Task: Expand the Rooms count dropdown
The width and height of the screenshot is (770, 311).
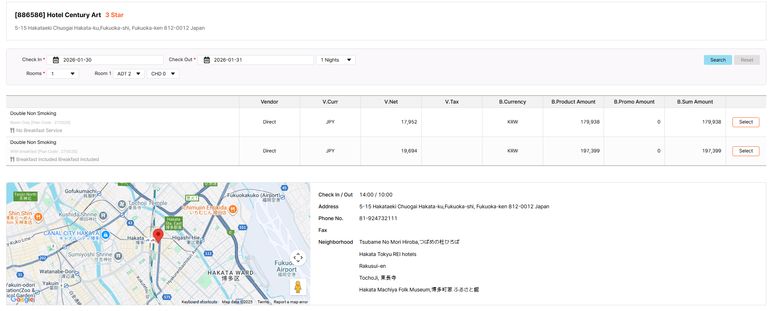Action: 63,74
